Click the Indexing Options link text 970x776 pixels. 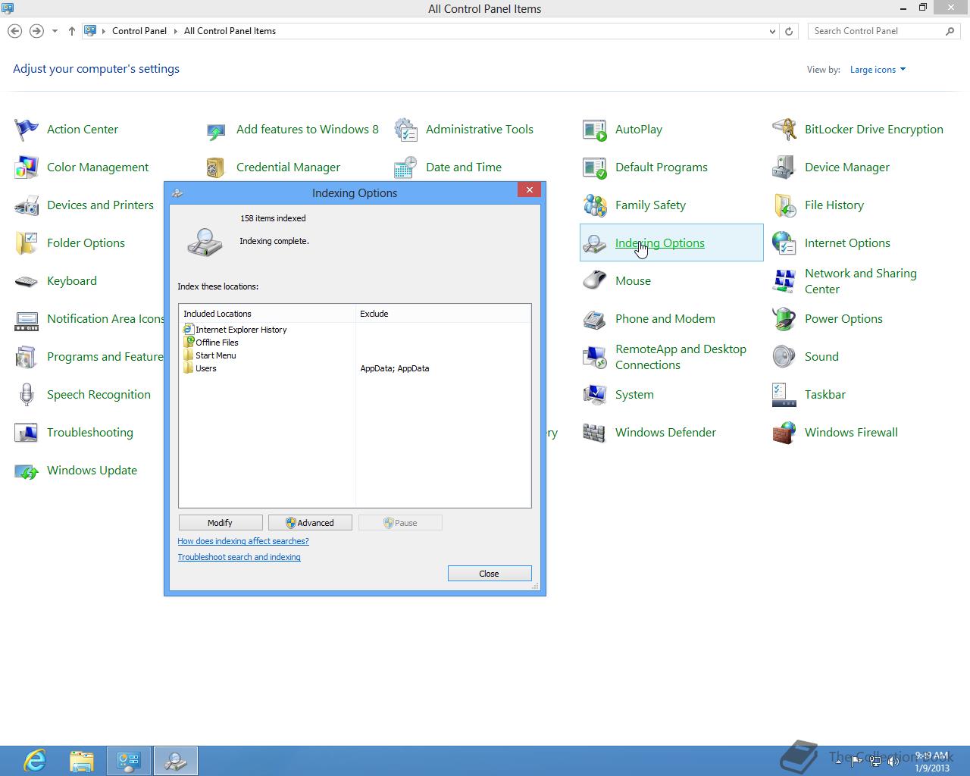tap(660, 242)
